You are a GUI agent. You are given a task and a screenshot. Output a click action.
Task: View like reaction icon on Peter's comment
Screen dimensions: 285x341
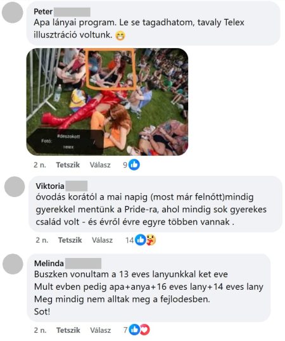[134, 165]
